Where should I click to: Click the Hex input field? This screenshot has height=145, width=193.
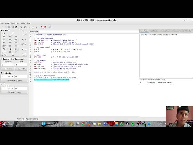tap(21, 65)
